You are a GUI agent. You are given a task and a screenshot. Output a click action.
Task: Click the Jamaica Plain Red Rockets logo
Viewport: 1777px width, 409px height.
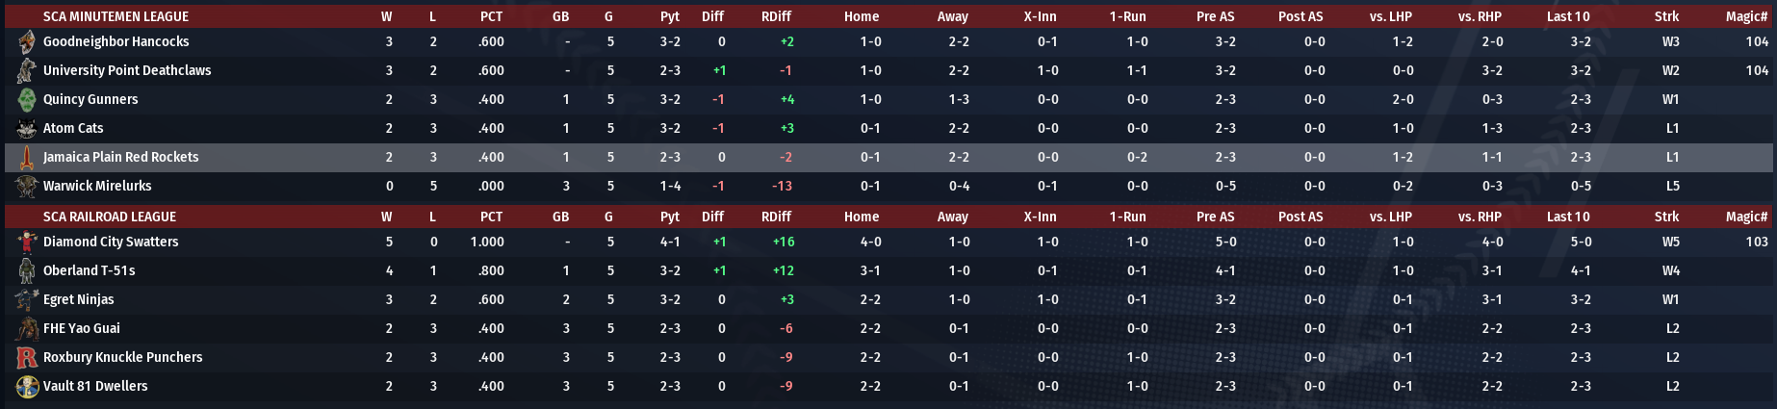27,158
